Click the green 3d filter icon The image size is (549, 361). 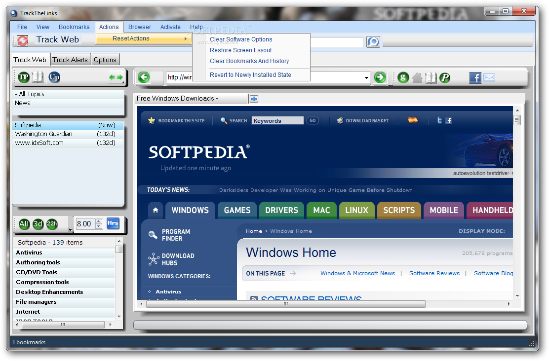(x=38, y=224)
